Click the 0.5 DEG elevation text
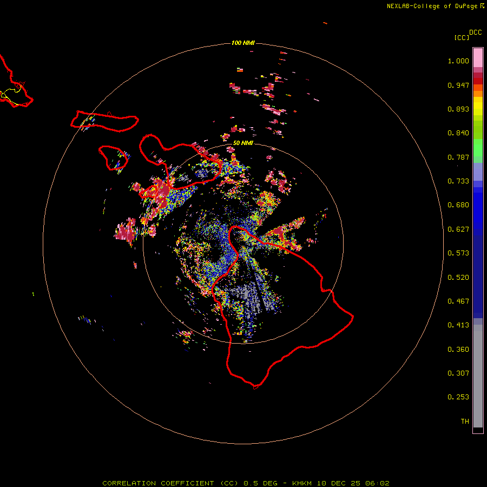The height and width of the screenshot is (487, 487). click(x=260, y=483)
